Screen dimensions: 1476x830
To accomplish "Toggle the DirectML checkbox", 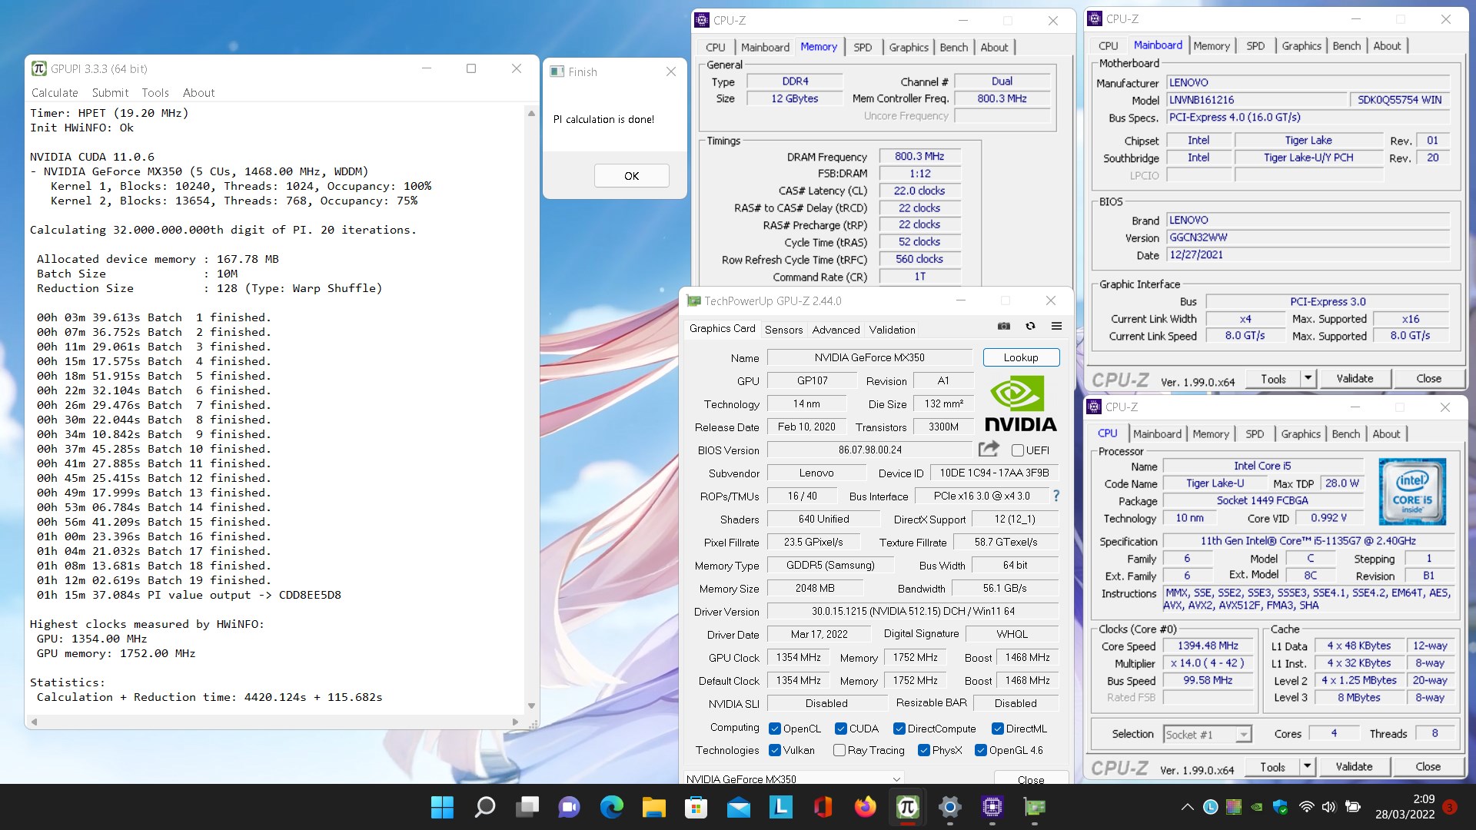I will 998,729.
